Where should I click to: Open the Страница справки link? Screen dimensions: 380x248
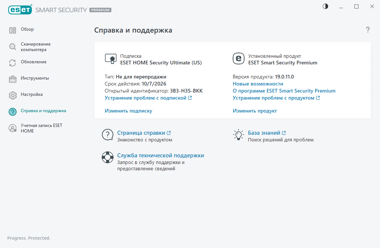pyautogui.click(x=142, y=133)
